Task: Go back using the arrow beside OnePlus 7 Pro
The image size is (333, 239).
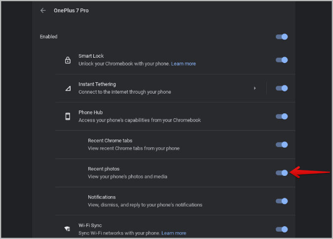Action: [x=43, y=10]
